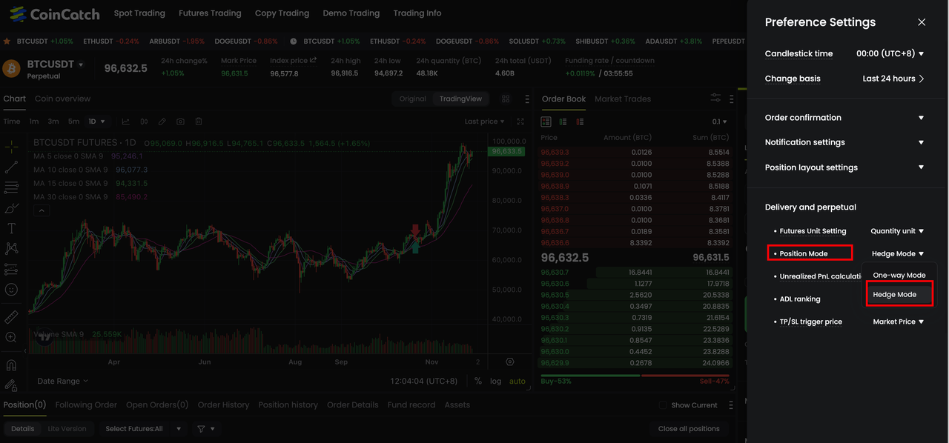This screenshot has width=949, height=443.
Task: Open the Copy Trading page
Action: [x=282, y=13]
